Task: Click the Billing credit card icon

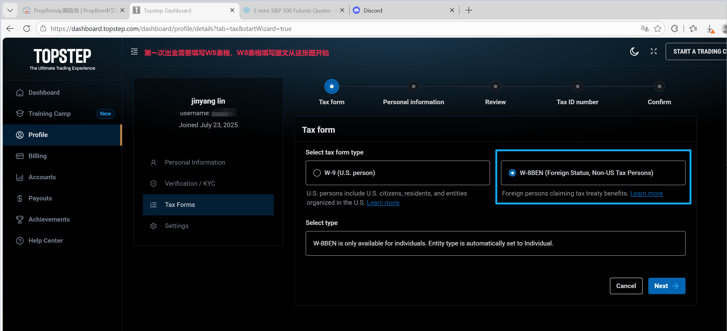Action: point(20,156)
